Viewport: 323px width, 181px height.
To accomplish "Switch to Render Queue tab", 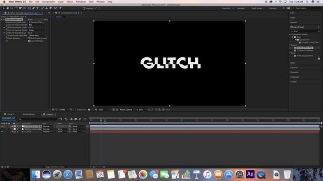I will point(29,114).
